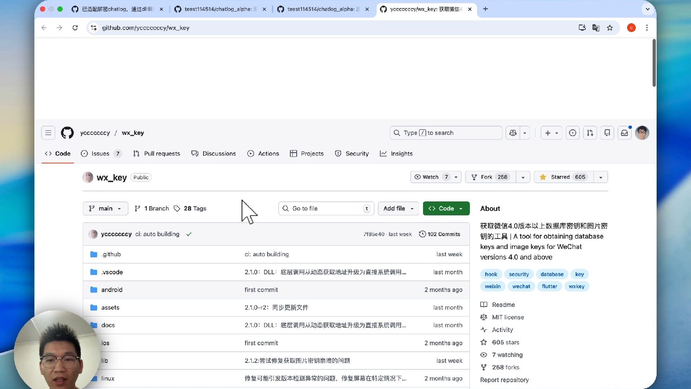
Task: Focus the Go to file input
Action: point(326,209)
